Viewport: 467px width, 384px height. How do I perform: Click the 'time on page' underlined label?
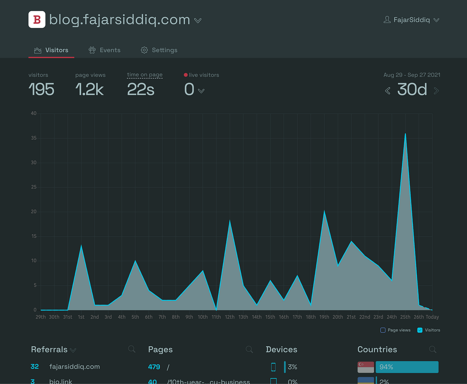click(145, 75)
